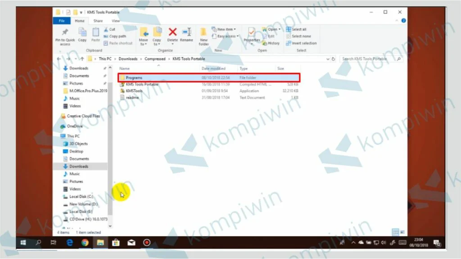Expand the Easy access dropdown

point(225,36)
